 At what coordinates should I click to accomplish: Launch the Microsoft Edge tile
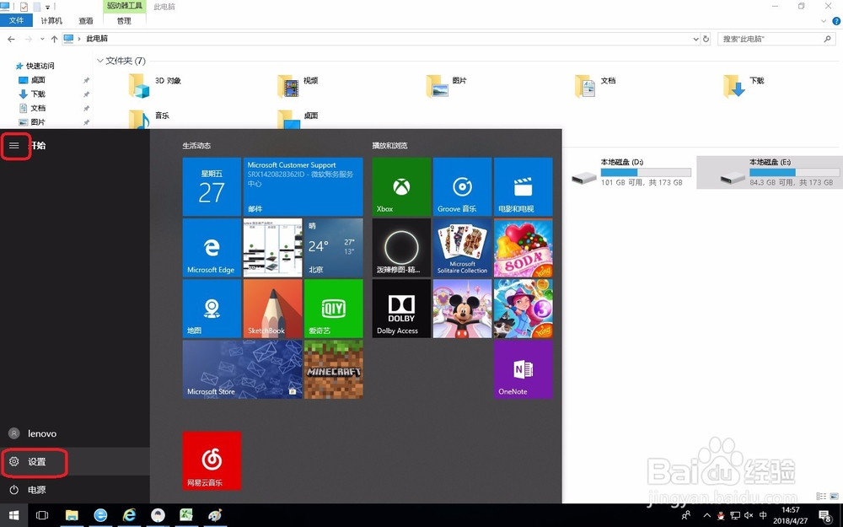pyautogui.click(x=212, y=247)
